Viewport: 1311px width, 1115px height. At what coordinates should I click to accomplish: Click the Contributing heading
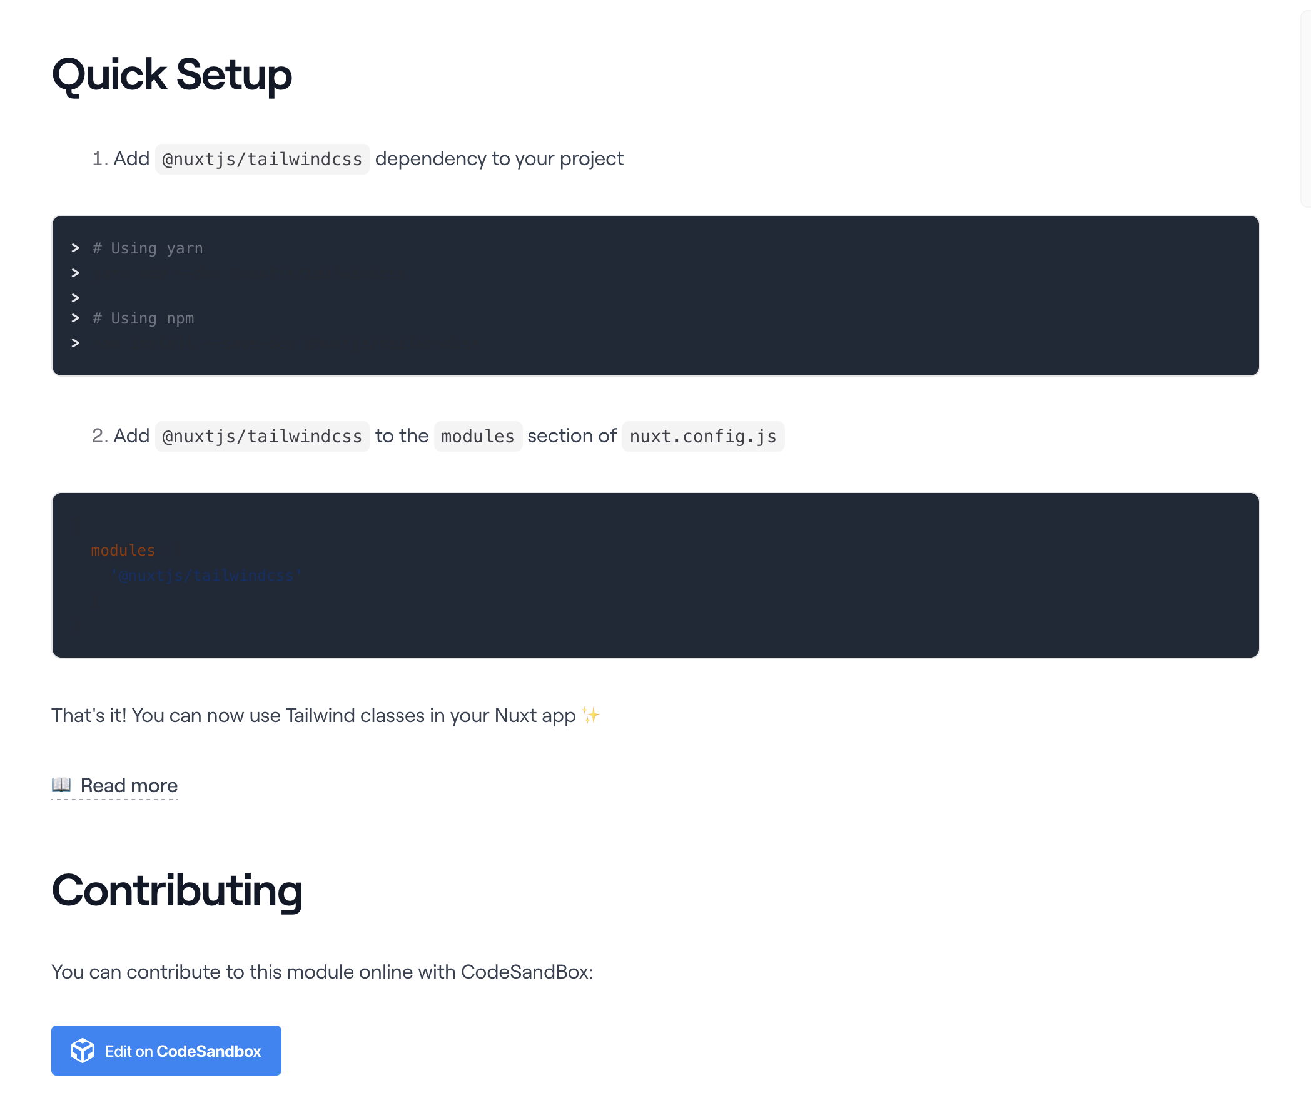click(x=177, y=890)
